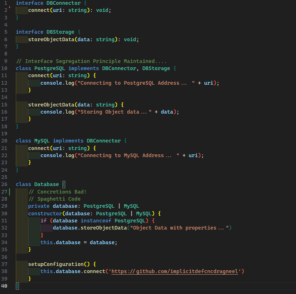The width and height of the screenshot is (296, 294).
Task: Click the "if" keyword on line 31
Action: tap(43, 221)
